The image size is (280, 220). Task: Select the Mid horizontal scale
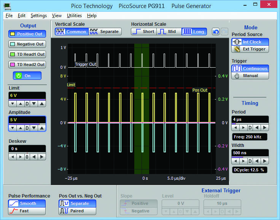(x=169, y=32)
